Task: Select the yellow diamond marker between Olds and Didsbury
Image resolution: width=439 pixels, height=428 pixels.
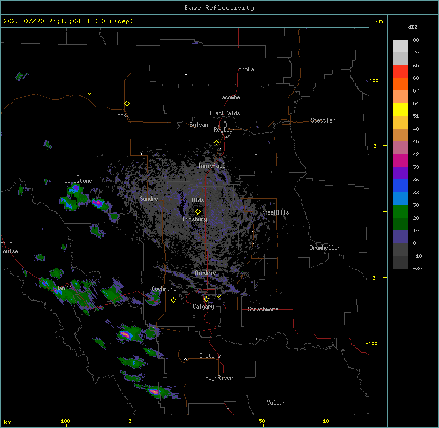Action: click(198, 212)
